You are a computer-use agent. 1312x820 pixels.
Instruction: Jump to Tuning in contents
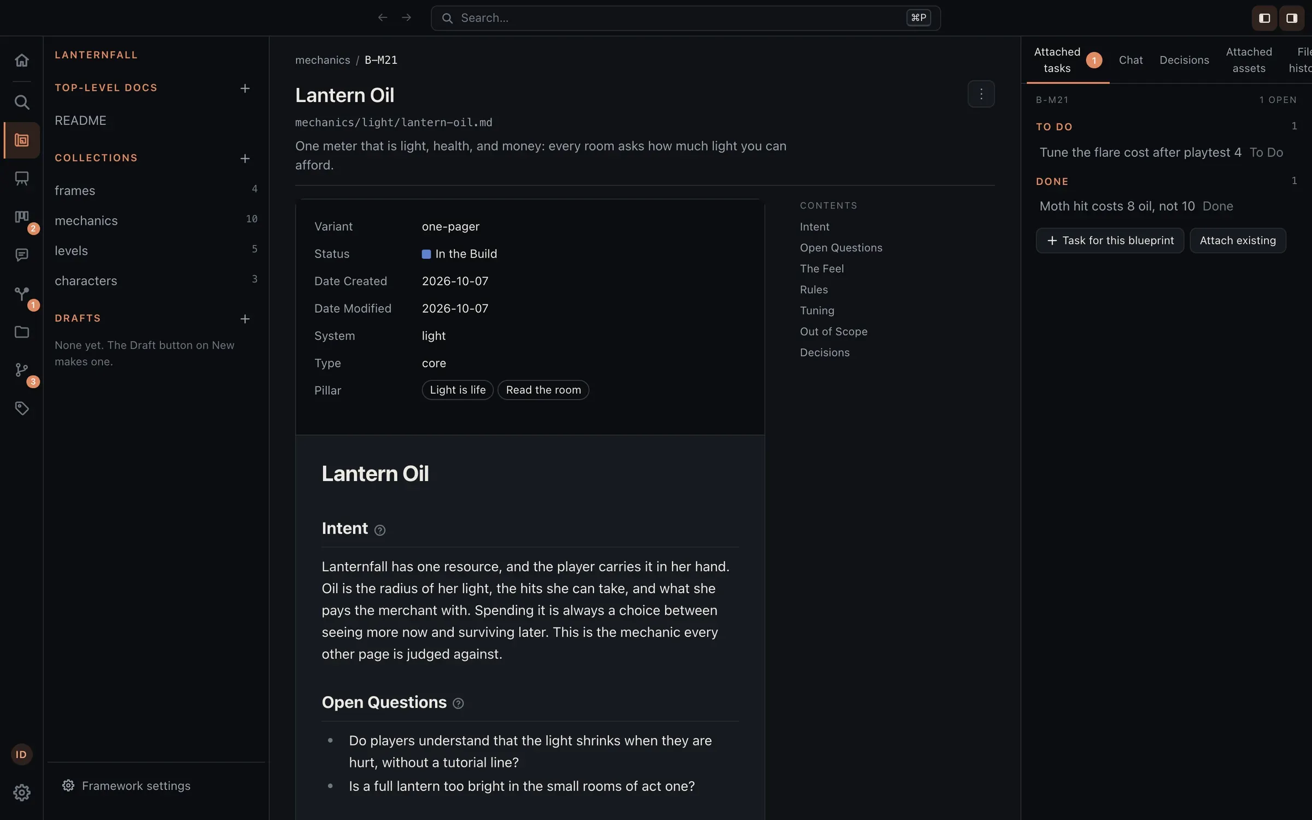[x=817, y=311]
